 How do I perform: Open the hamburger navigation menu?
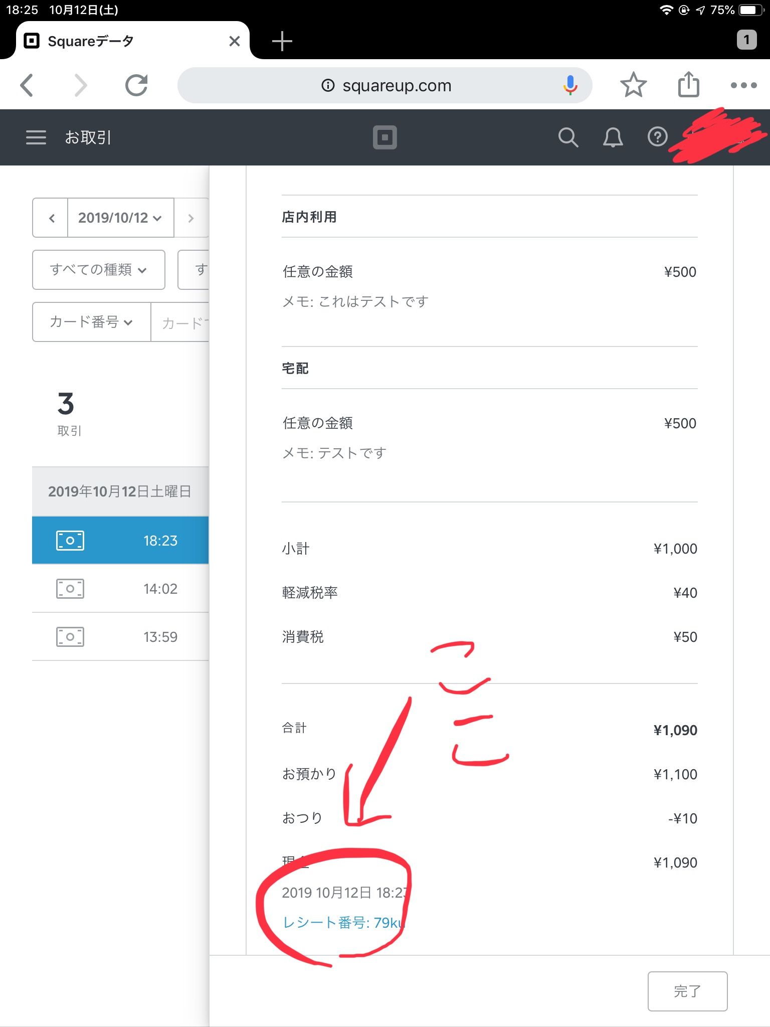(x=36, y=137)
